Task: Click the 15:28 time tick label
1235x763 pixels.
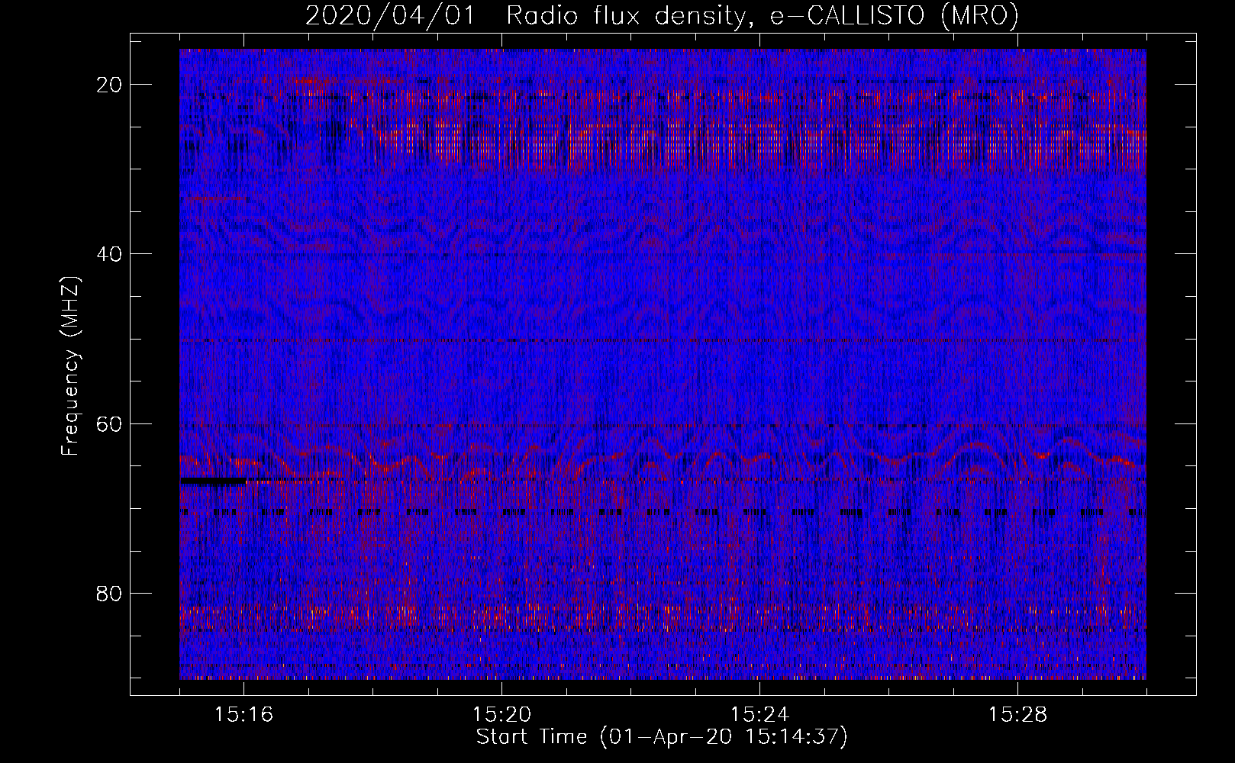Action: (1017, 715)
